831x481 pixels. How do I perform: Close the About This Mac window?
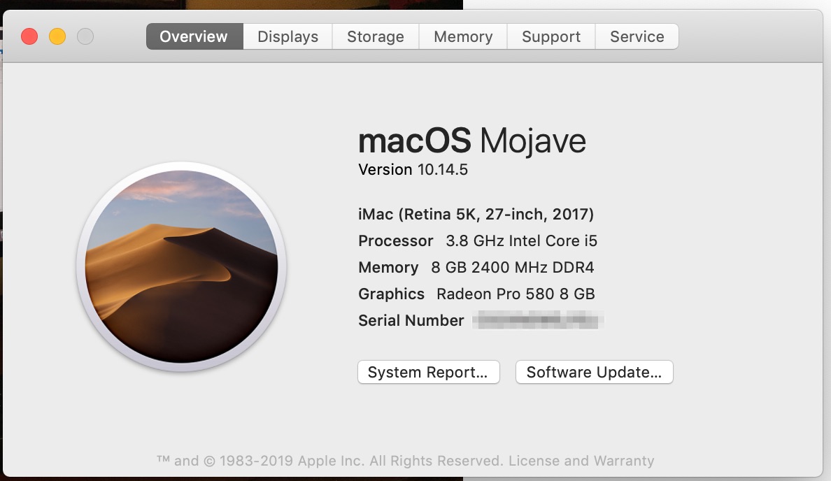[x=29, y=36]
